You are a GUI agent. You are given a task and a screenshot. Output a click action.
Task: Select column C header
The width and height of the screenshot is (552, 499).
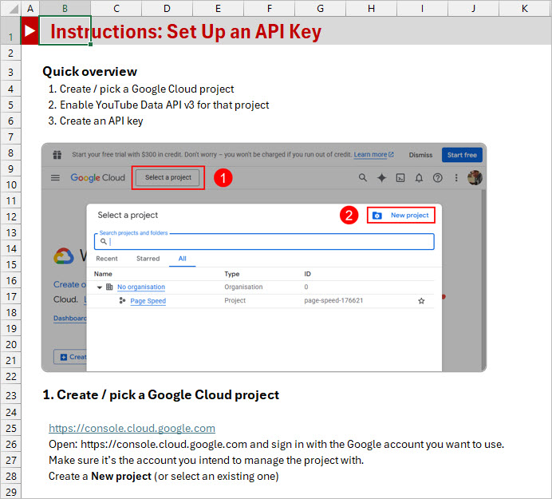coord(116,8)
